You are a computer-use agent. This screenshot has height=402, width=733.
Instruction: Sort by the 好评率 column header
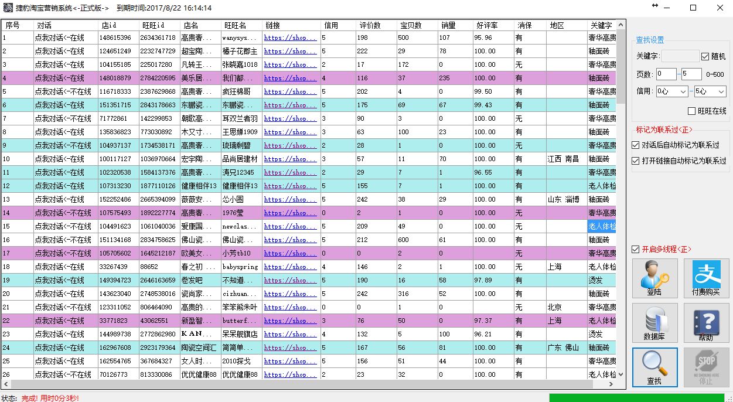493,25
